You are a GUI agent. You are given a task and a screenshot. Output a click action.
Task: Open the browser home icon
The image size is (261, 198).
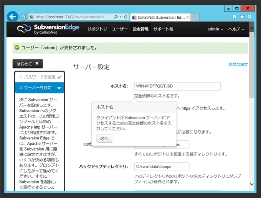235,16
